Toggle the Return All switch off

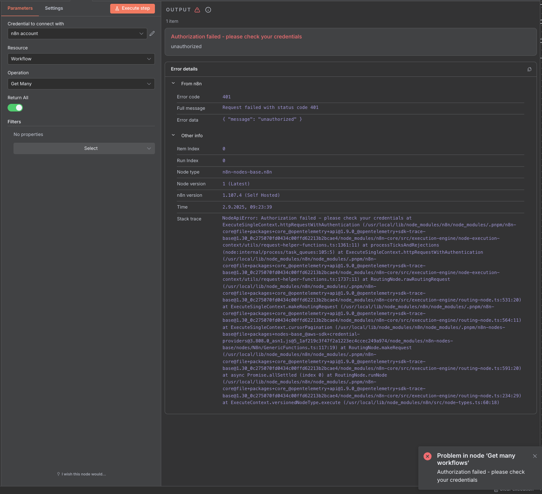[15, 108]
